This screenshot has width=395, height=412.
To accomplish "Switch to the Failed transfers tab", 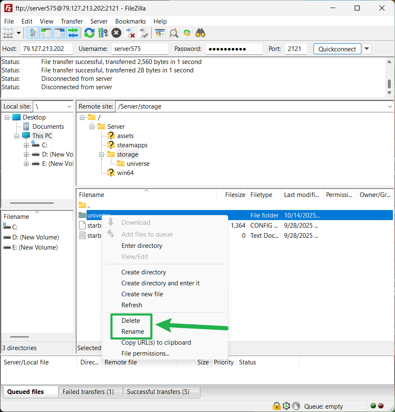I will click(88, 392).
